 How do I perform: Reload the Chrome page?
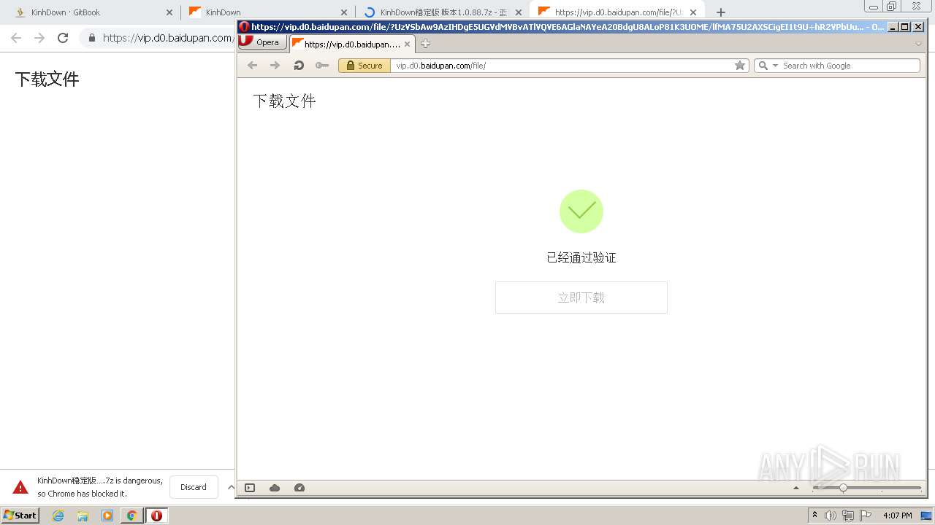pos(63,38)
